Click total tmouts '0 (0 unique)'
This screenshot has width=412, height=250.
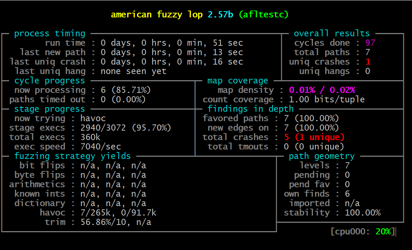(314, 147)
